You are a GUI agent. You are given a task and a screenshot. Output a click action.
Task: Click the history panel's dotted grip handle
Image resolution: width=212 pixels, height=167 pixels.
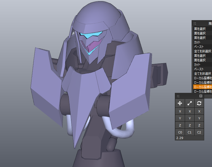click(x=195, y=23)
